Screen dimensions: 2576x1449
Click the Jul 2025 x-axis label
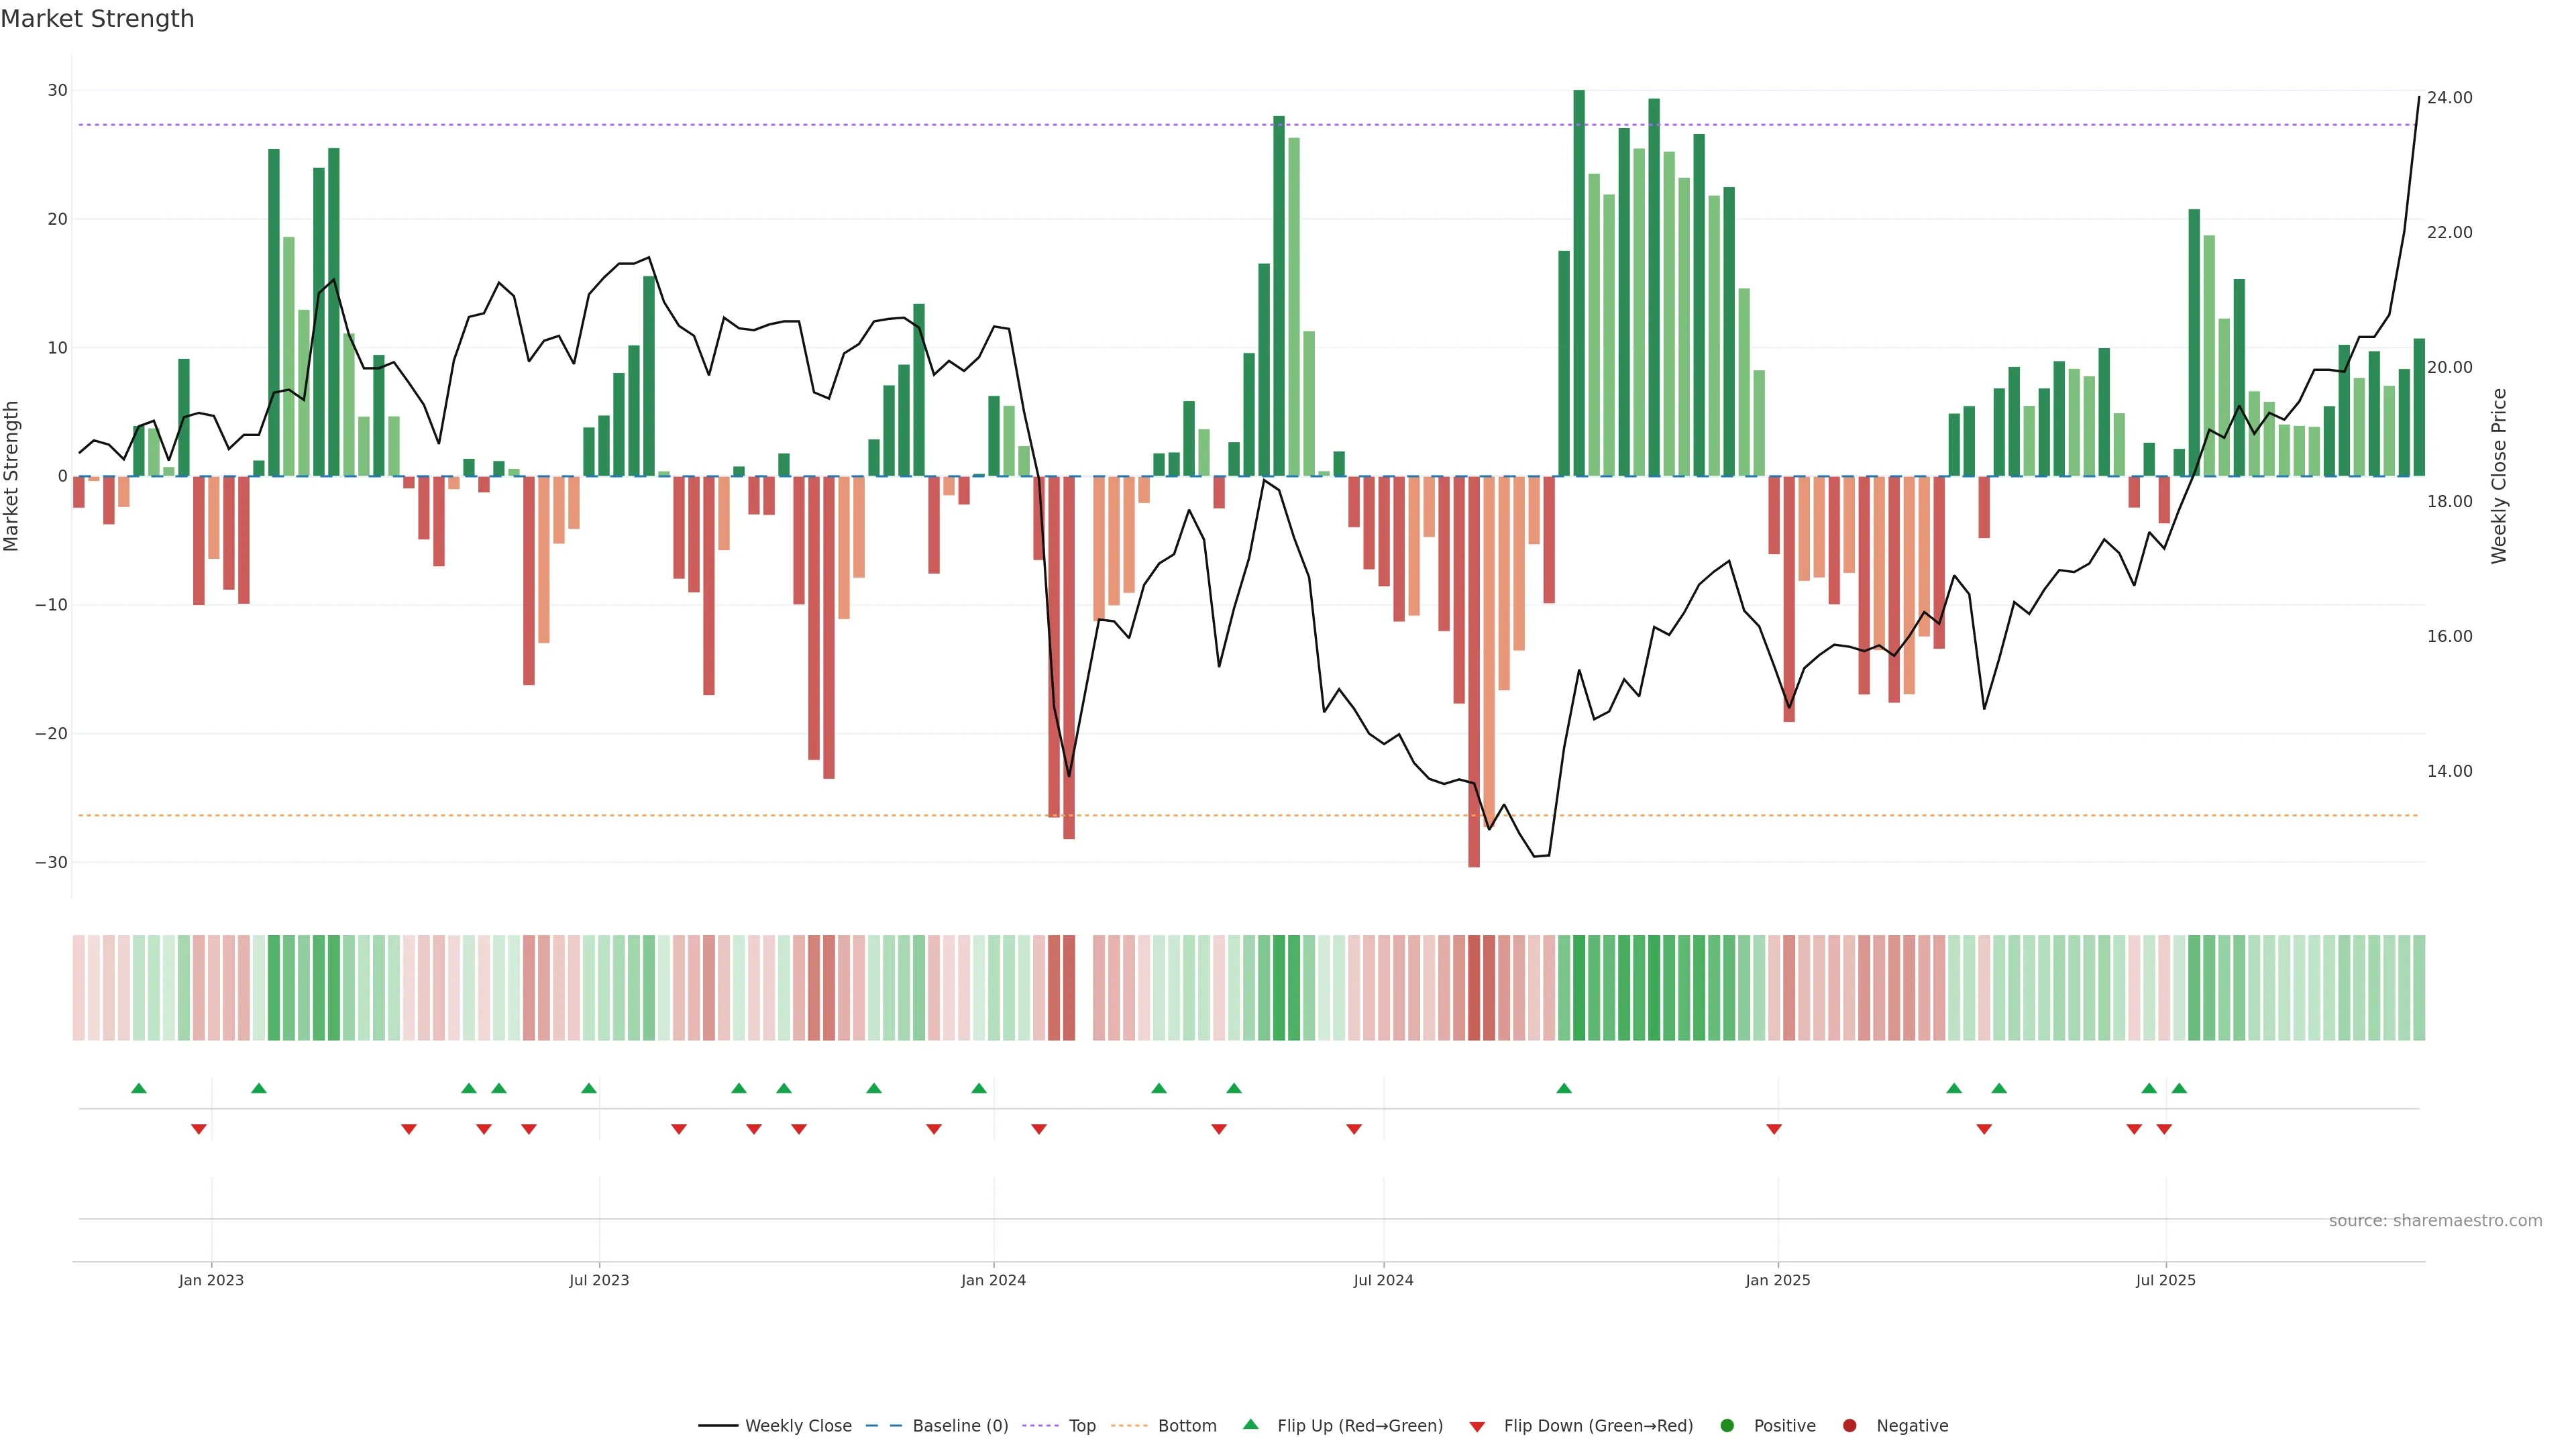point(2165,1280)
